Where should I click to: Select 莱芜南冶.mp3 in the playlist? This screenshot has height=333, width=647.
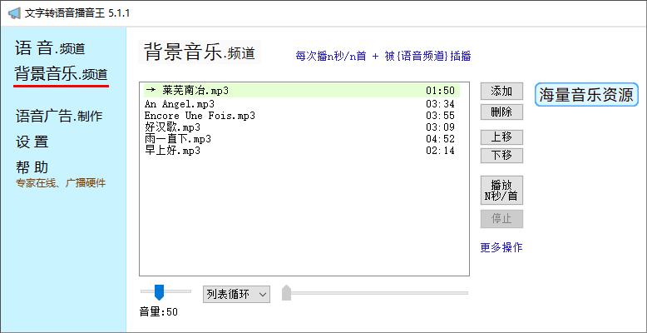pos(302,91)
